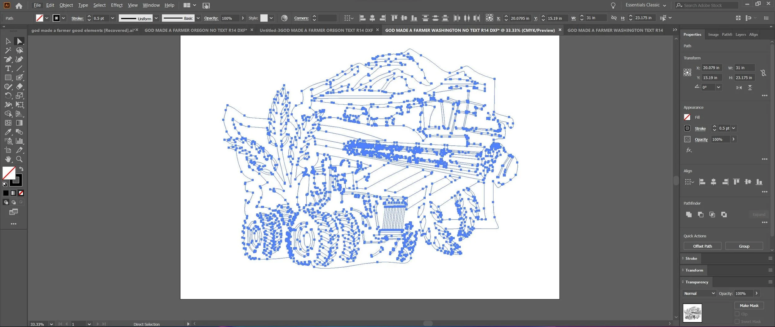
Task: Flip horizontally in Transform panel
Action: click(x=739, y=88)
